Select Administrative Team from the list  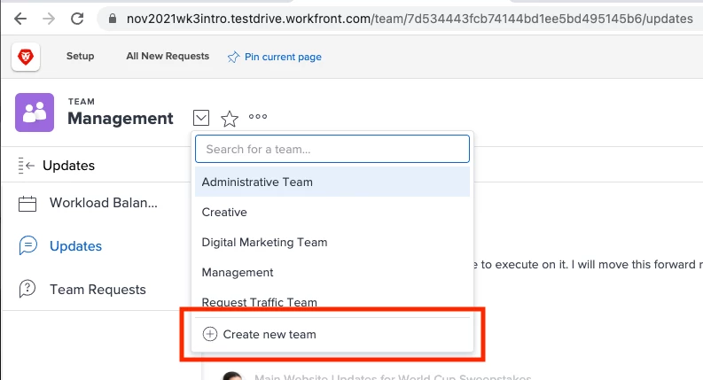click(332, 182)
